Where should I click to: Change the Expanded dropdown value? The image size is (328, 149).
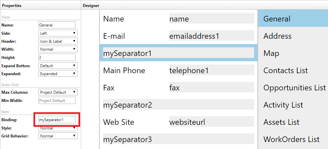coord(58,74)
